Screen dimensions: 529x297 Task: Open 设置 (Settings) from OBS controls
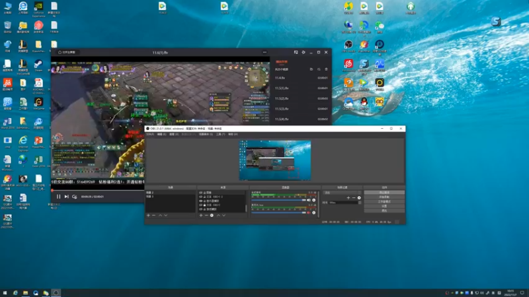[384, 206]
